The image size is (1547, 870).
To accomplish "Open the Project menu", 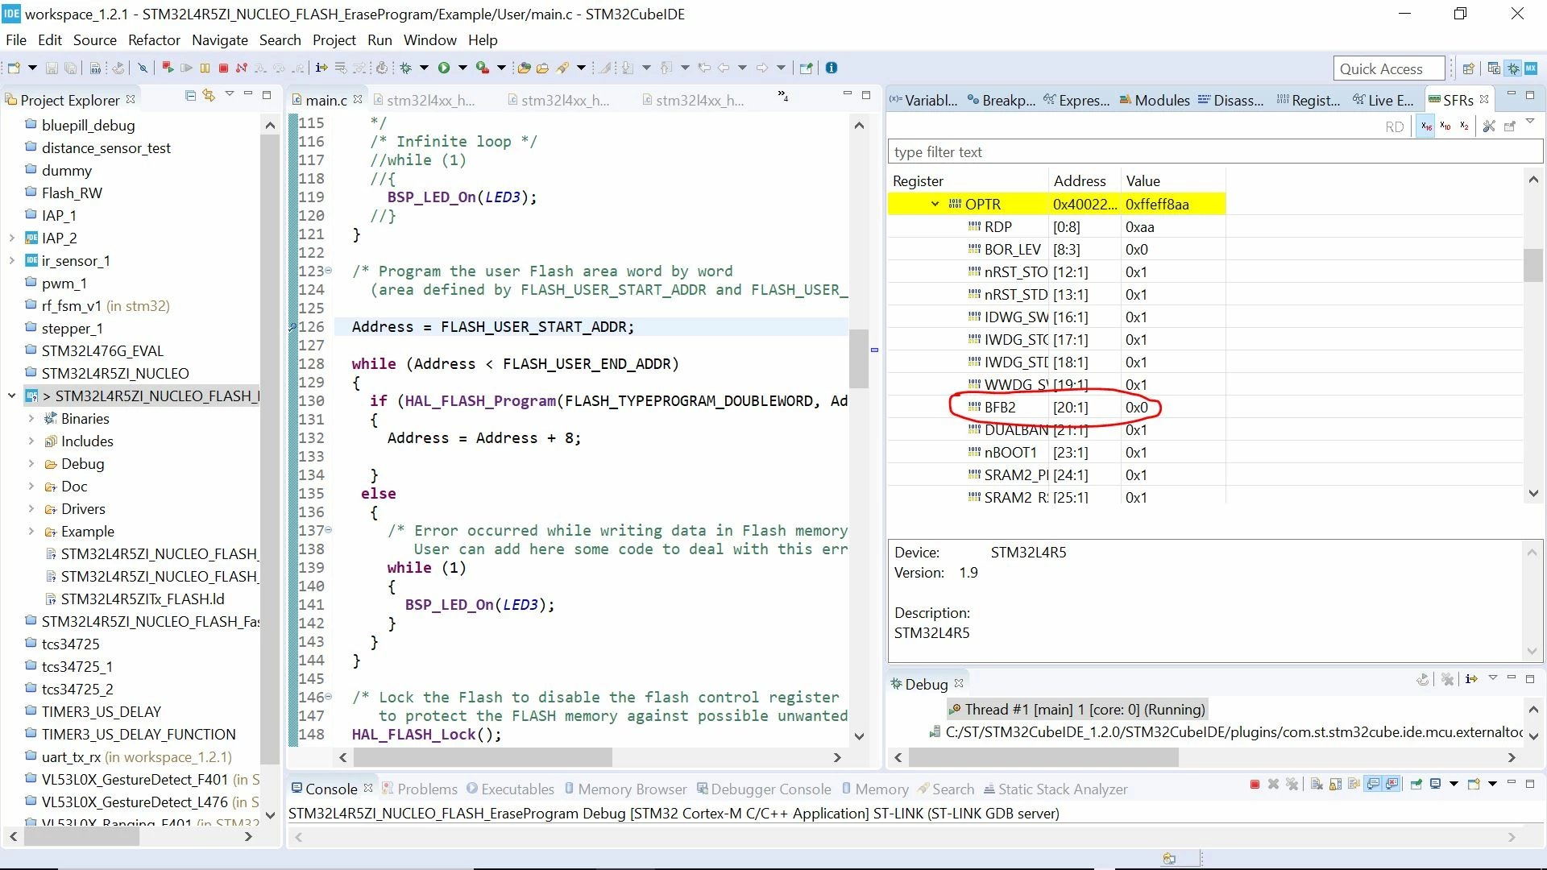I will 334,40.
